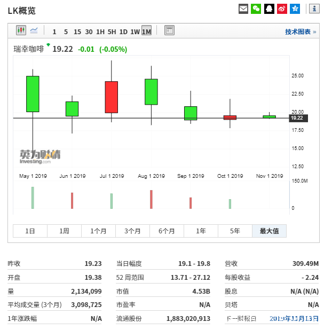324x330 pixels.
Task: Select the 1M interval
Action: pos(146,30)
